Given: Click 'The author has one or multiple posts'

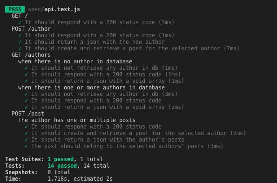Looking at the screenshot, I should (x=77, y=120).
